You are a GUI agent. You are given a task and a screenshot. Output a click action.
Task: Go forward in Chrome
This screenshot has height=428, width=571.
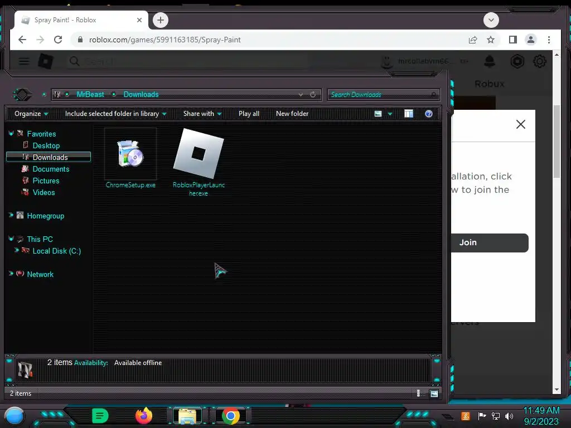(x=40, y=40)
